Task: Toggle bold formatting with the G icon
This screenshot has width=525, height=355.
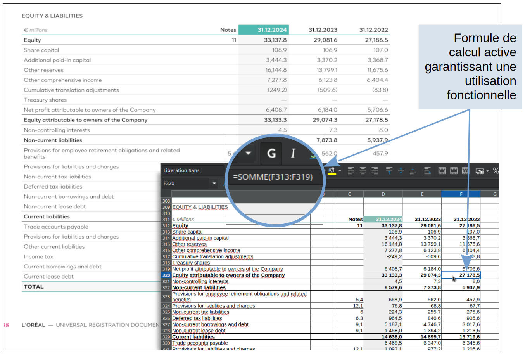Action: (272, 153)
